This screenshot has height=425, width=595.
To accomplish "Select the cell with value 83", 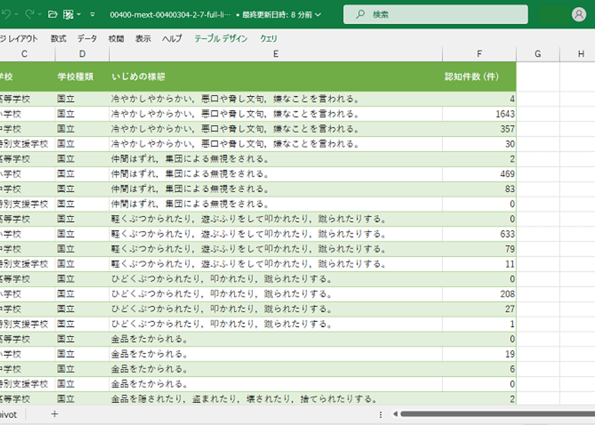I will [479, 189].
